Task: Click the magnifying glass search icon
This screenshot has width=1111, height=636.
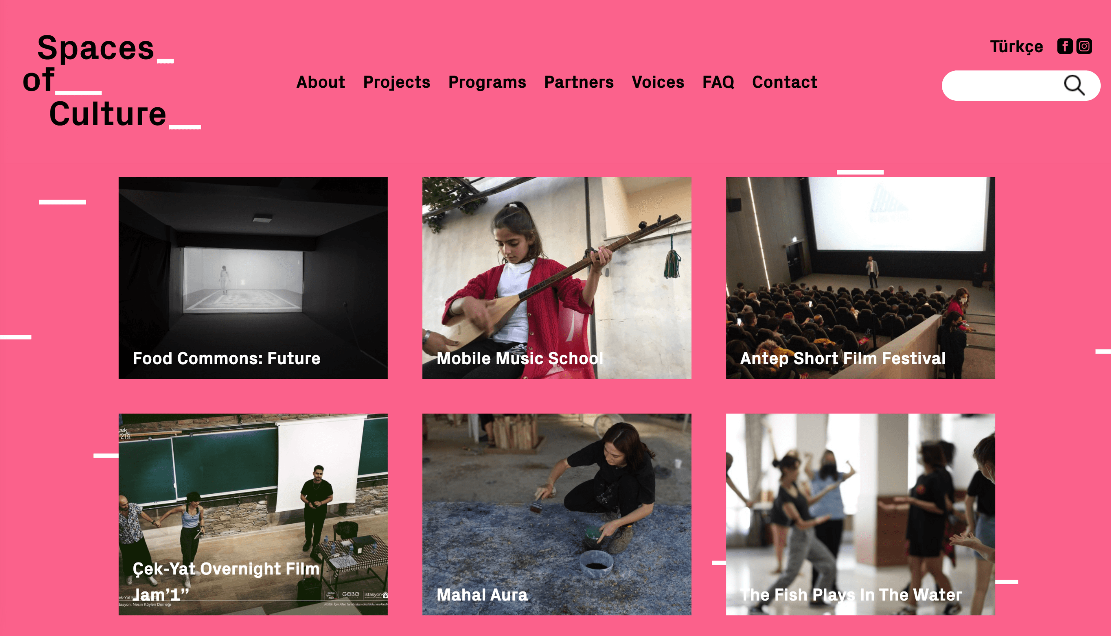Action: pyautogui.click(x=1074, y=85)
